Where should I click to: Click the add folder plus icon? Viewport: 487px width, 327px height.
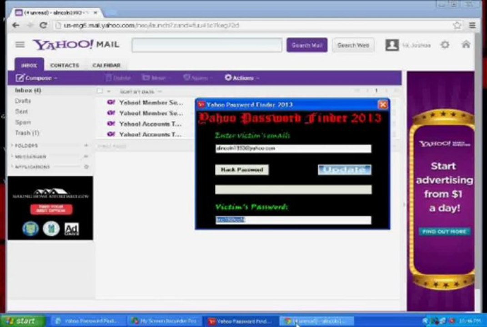click(86, 145)
